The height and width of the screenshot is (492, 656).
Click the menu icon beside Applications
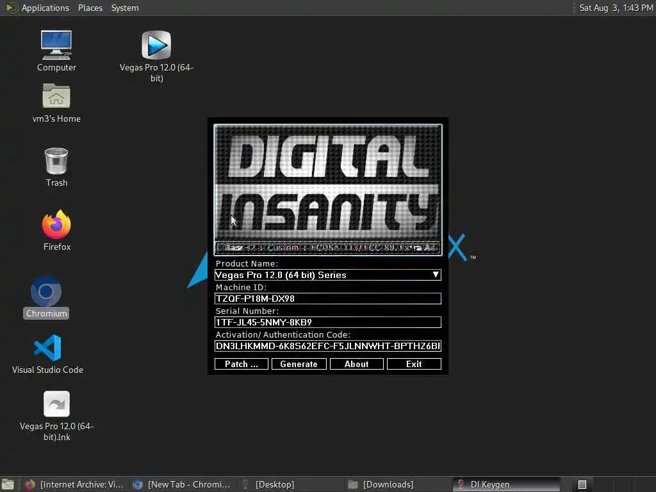point(11,8)
